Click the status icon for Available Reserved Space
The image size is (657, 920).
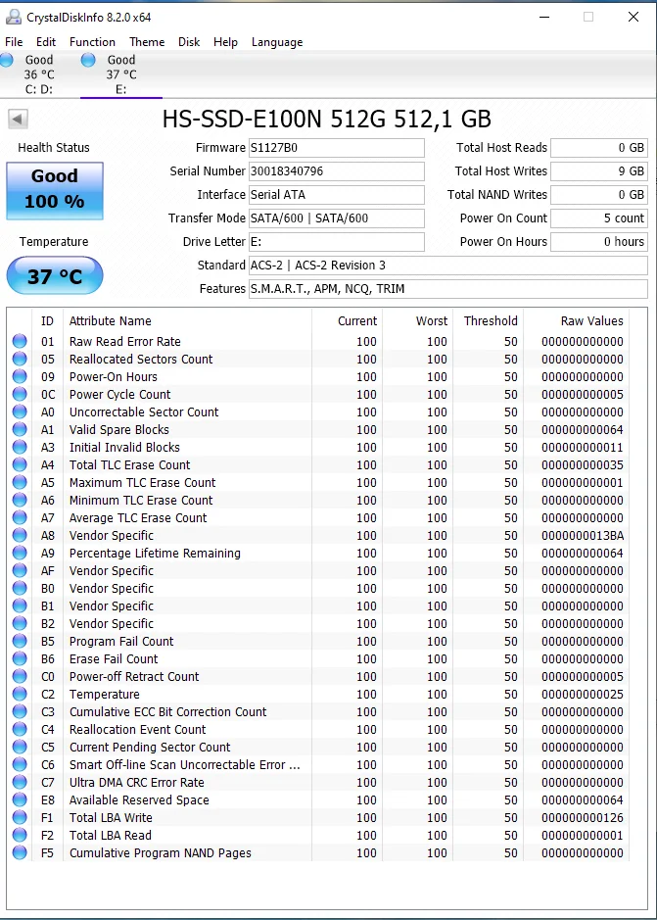coord(20,799)
